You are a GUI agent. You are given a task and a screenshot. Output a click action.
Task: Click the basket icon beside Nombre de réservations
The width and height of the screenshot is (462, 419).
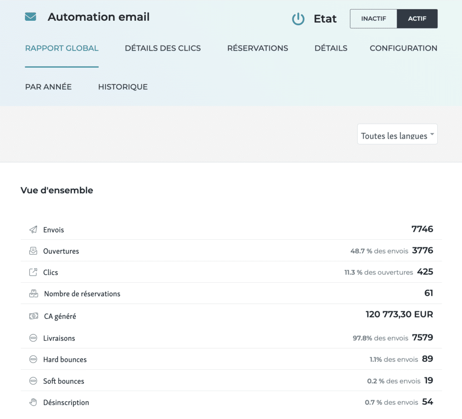pyautogui.click(x=33, y=293)
